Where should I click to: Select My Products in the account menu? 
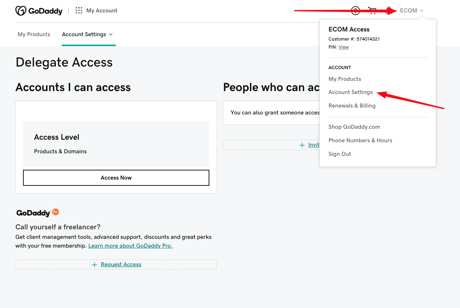[x=345, y=79]
